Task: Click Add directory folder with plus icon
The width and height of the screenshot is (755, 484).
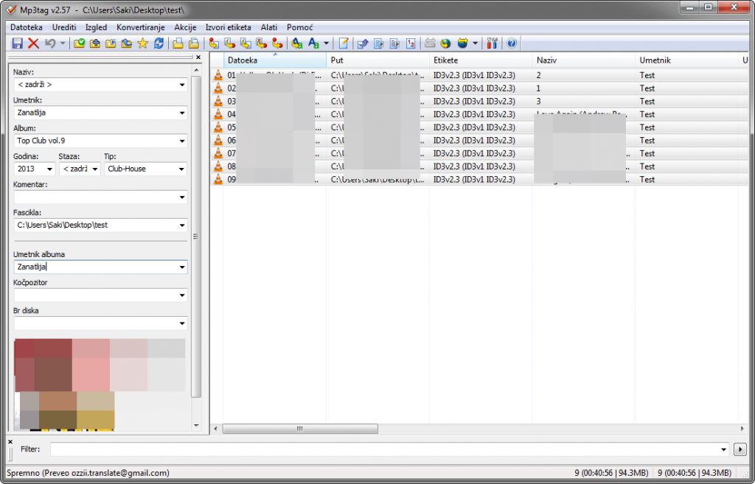Action: click(x=95, y=43)
